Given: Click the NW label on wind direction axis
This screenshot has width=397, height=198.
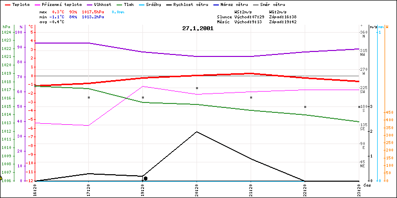Looking at the screenshot, I should point(363,55).
